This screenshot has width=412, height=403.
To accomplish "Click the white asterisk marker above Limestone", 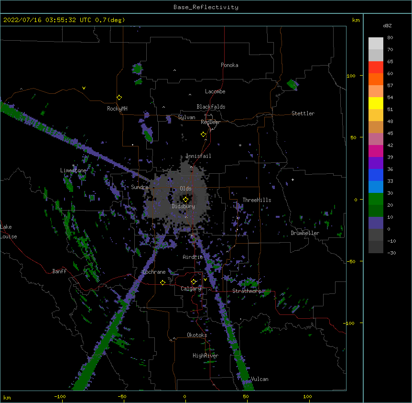I will (x=74, y=166).
